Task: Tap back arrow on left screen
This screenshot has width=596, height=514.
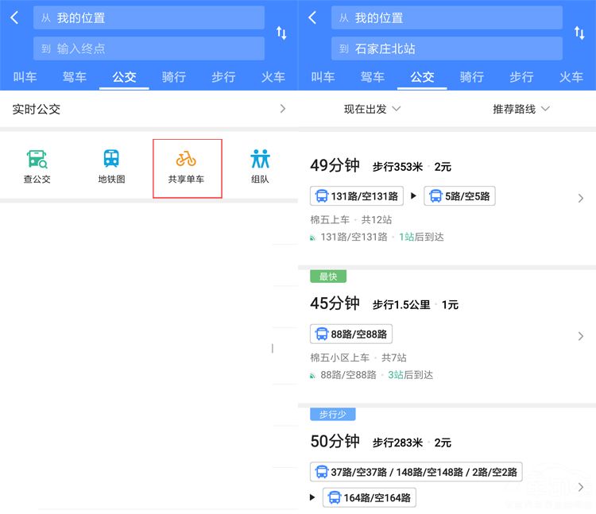Action: pos(14,17)
